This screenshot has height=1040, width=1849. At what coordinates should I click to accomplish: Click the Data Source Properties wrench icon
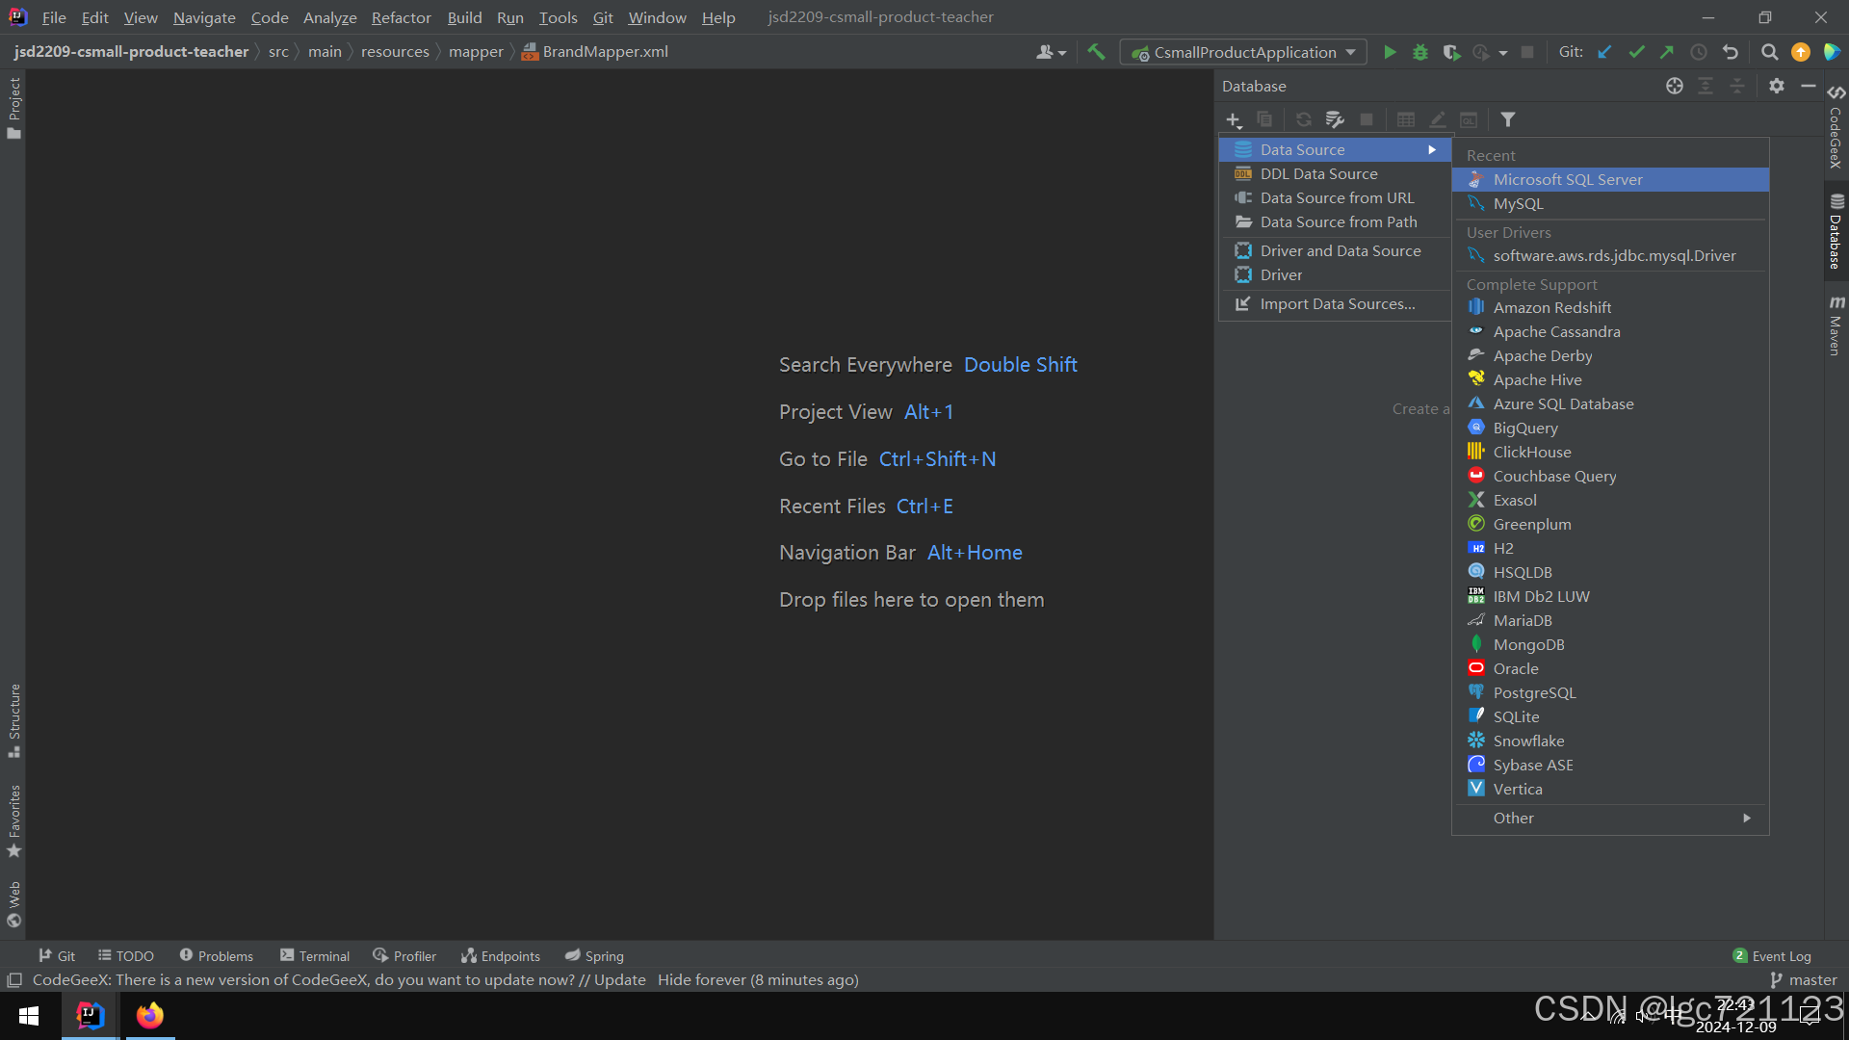pyautogui.click(x=1335, y=119)
